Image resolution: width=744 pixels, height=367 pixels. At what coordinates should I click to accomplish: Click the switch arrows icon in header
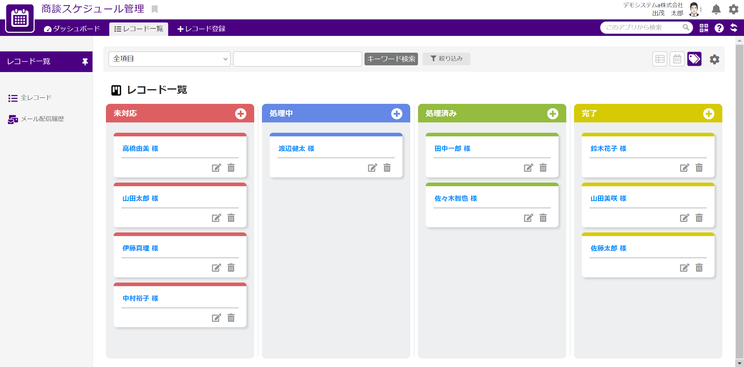pyautogui.click(x=734, y=28)
